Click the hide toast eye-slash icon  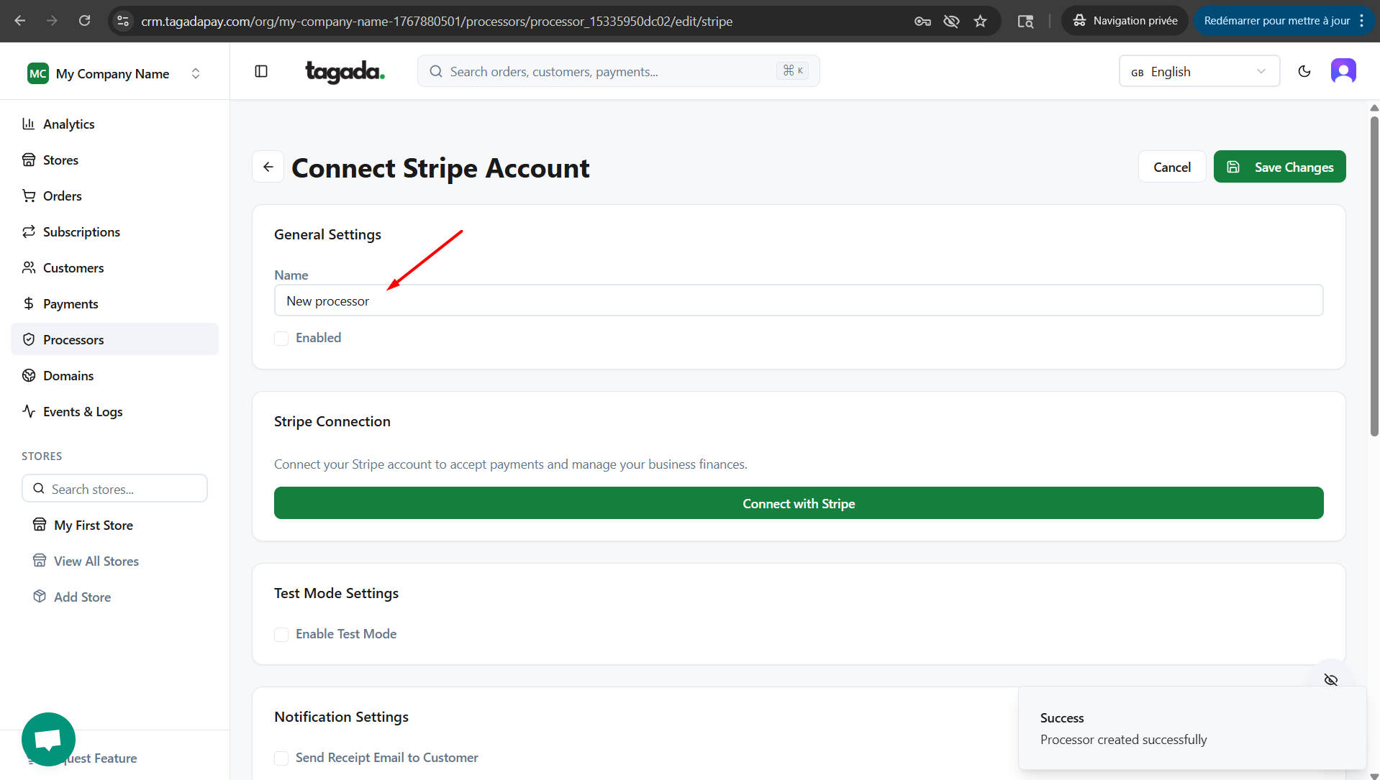pyautogui.click(x=1330, y=679)
